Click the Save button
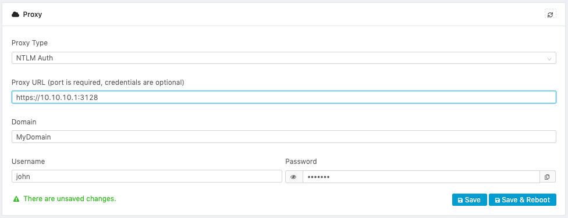This screenshot has height=218, width=568. (x=470, y=200)
